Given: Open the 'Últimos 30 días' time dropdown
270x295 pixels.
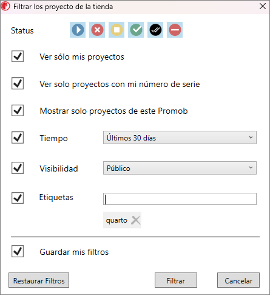Looking at the screenshot, I should pos(180,137).
